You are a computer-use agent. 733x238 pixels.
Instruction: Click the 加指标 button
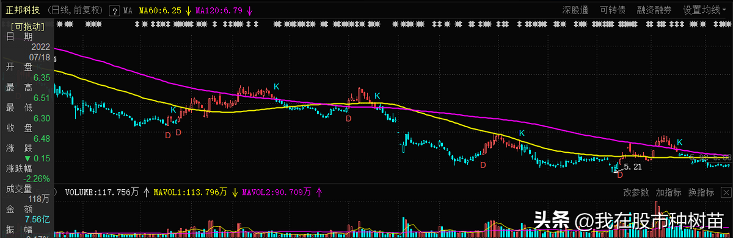[669, 192]
